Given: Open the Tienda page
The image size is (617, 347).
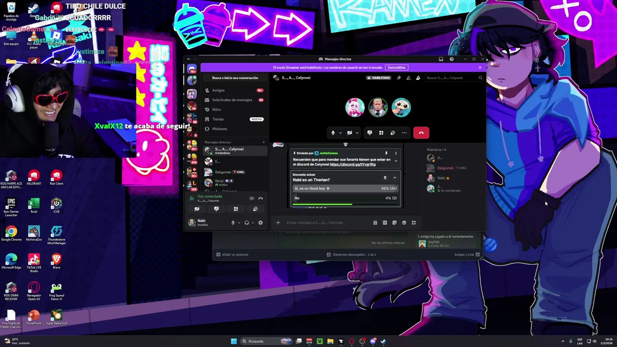Looking at the screenshot, I should tap(235, 119).
